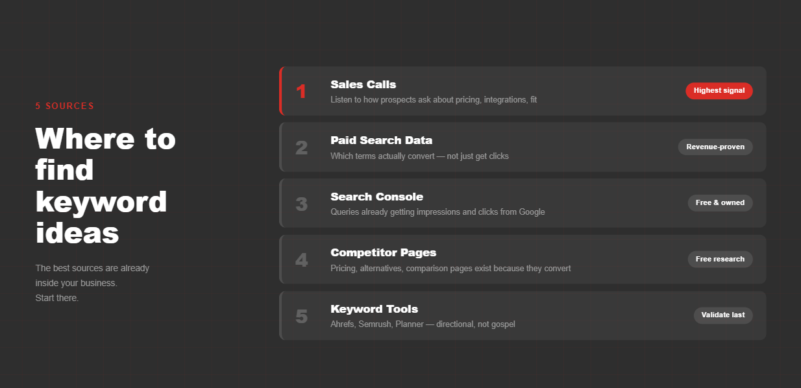The image size is (801, 388).
Task: Click the Ahrefs, Semrush, Planner description
Action: pyautogui.click(x=423, y=324)
